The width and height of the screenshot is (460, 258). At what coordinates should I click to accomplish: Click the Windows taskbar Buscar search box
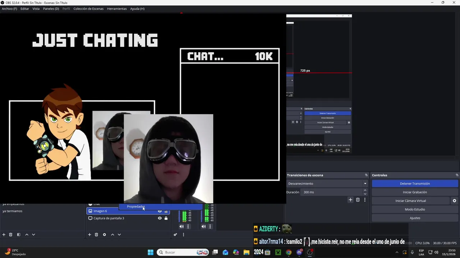pyautogui.click(x=183, y=252)
